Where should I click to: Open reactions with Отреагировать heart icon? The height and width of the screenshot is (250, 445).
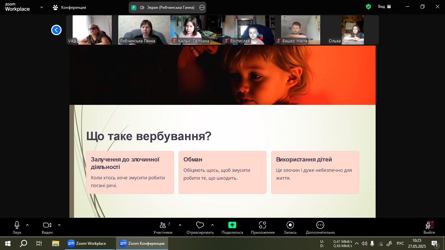(200, 228)
